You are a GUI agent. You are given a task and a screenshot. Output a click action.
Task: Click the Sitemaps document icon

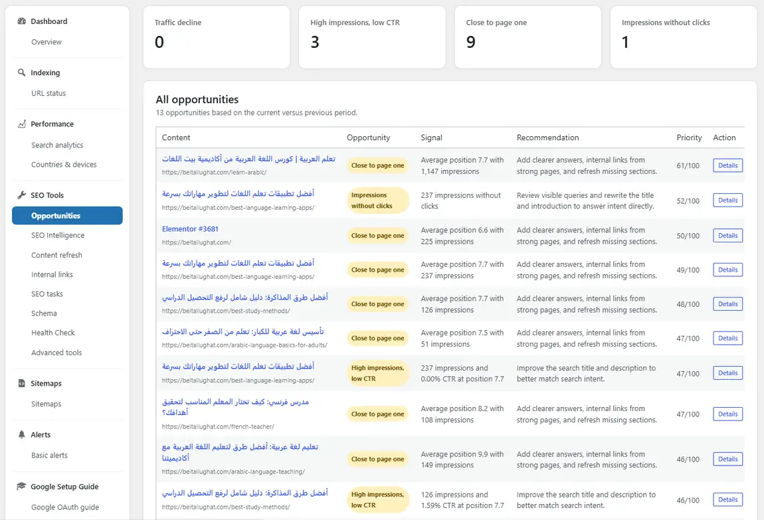(21, 383)
